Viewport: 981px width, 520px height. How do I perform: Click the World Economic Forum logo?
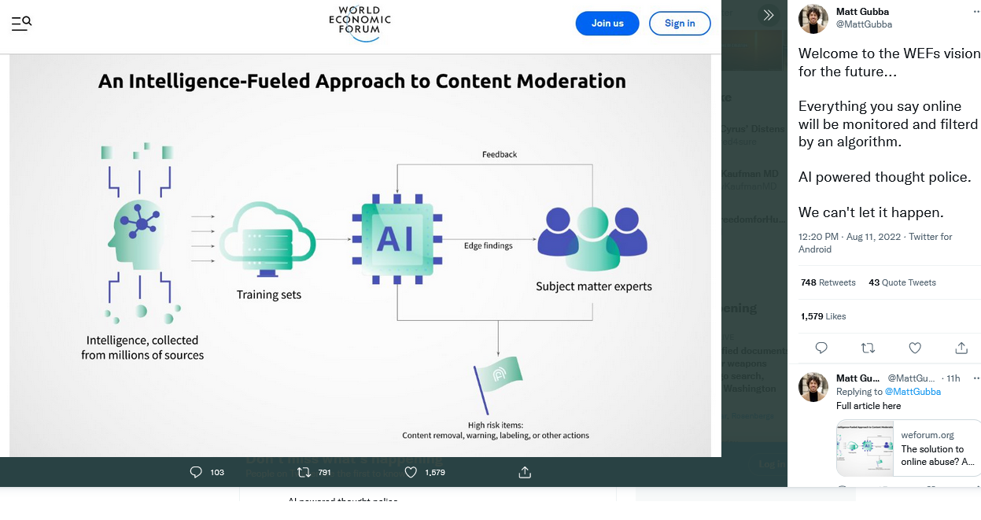pos(360,24)
